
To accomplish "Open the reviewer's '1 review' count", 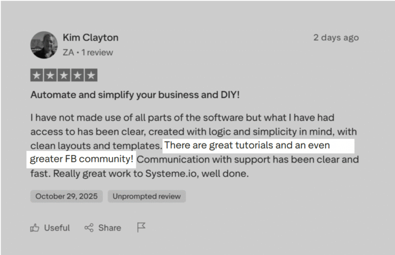I will point(97,53).
